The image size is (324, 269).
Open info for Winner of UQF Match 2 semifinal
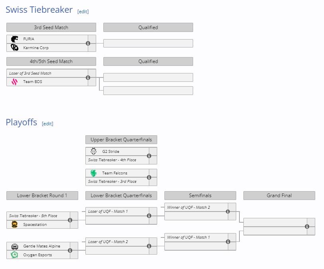(228, 212)
